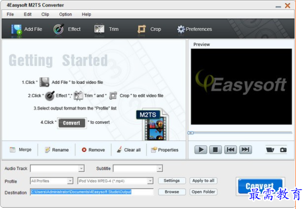Click Open Folder button

point(203,192)
